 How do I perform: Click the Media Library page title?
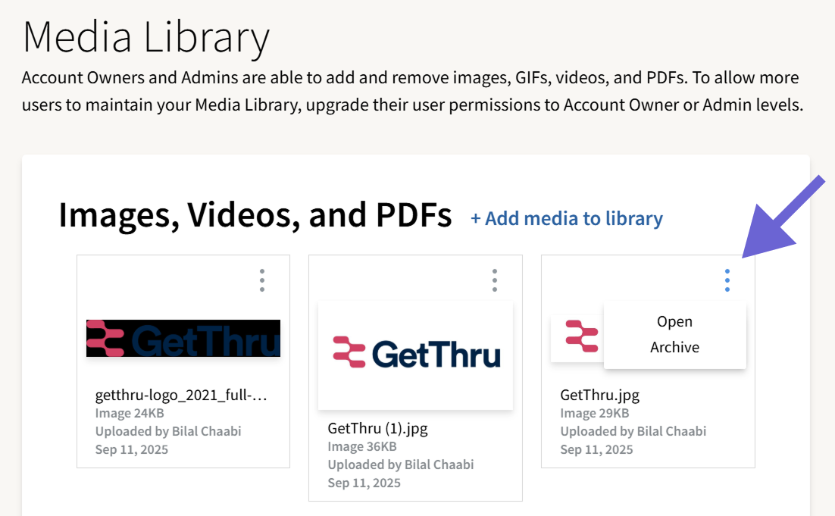[146, 37]
